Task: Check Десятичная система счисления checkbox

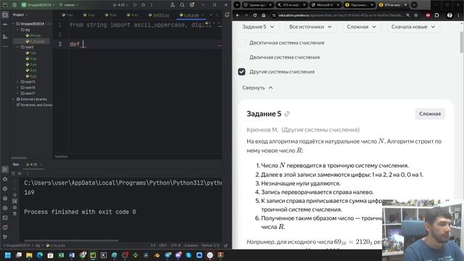Action: tap(241, 43)
